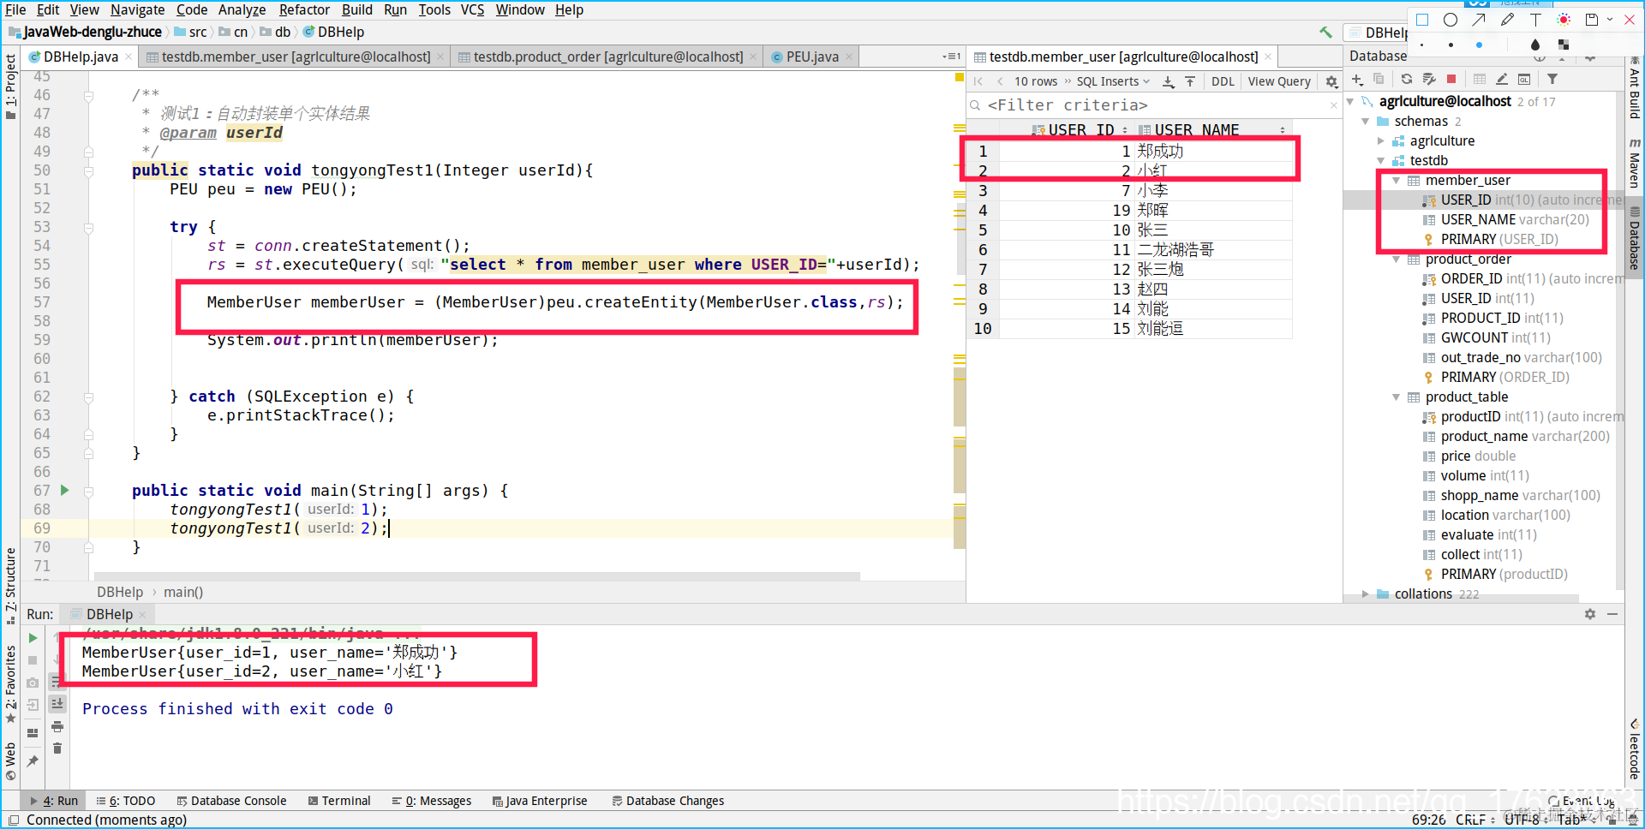The image size is (1645, 829).
Task: Rerun DBHelp with green play button
Action: (x=33, y=638)
